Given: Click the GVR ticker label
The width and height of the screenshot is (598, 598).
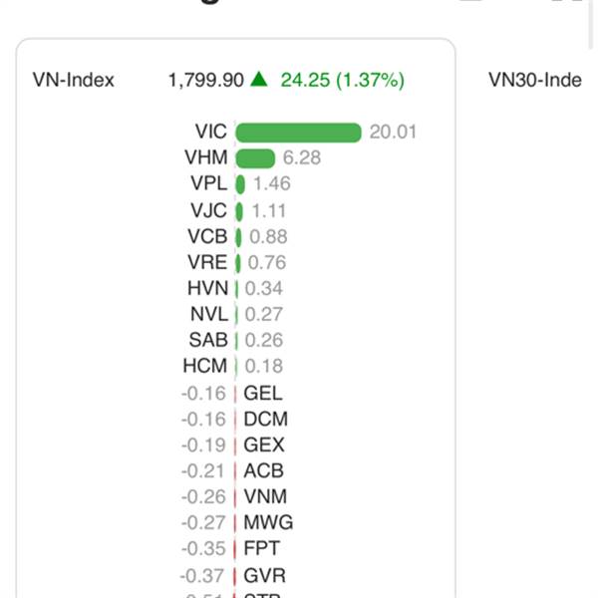Looking at the screenshot, I should pyautogui.click(x=264, y=575).
